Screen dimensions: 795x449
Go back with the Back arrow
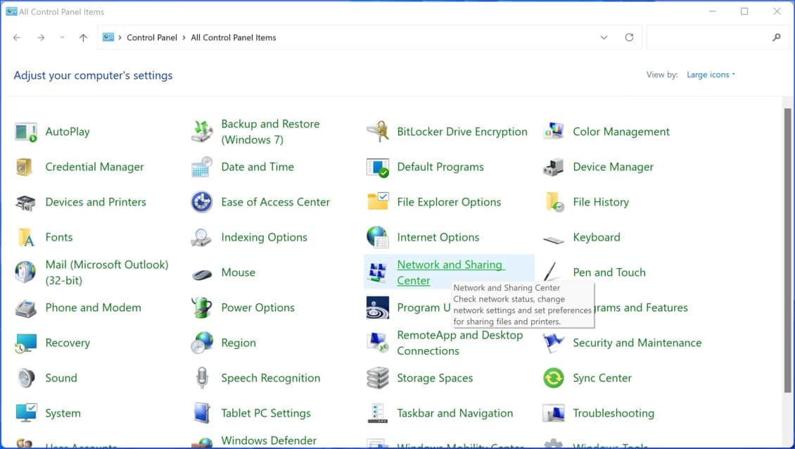pos(17,37)
